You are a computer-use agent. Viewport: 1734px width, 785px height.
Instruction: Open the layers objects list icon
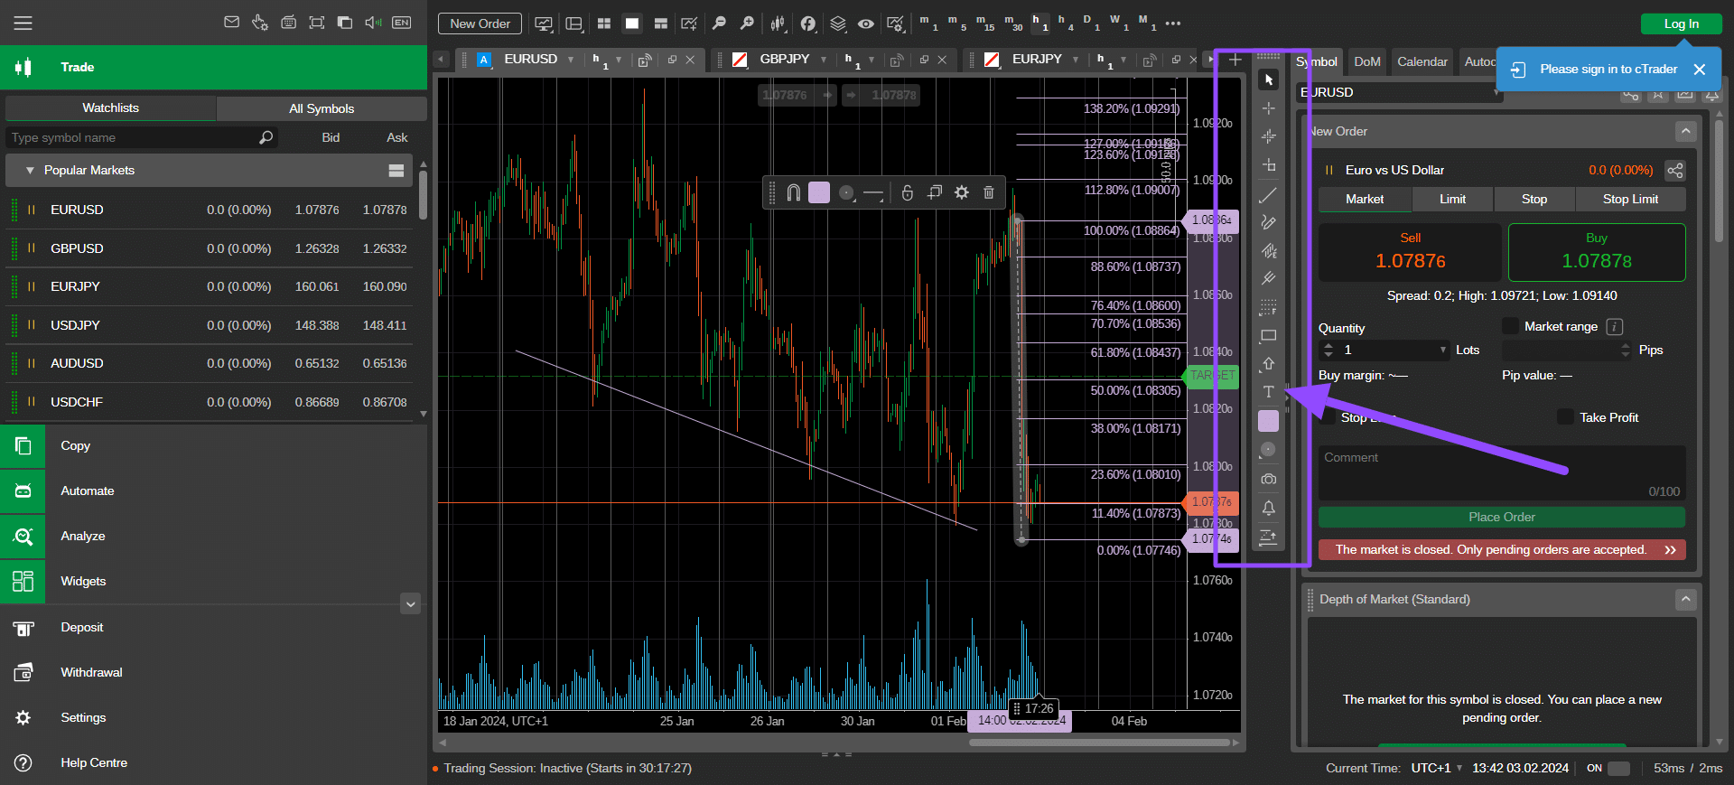click(838, 23)
